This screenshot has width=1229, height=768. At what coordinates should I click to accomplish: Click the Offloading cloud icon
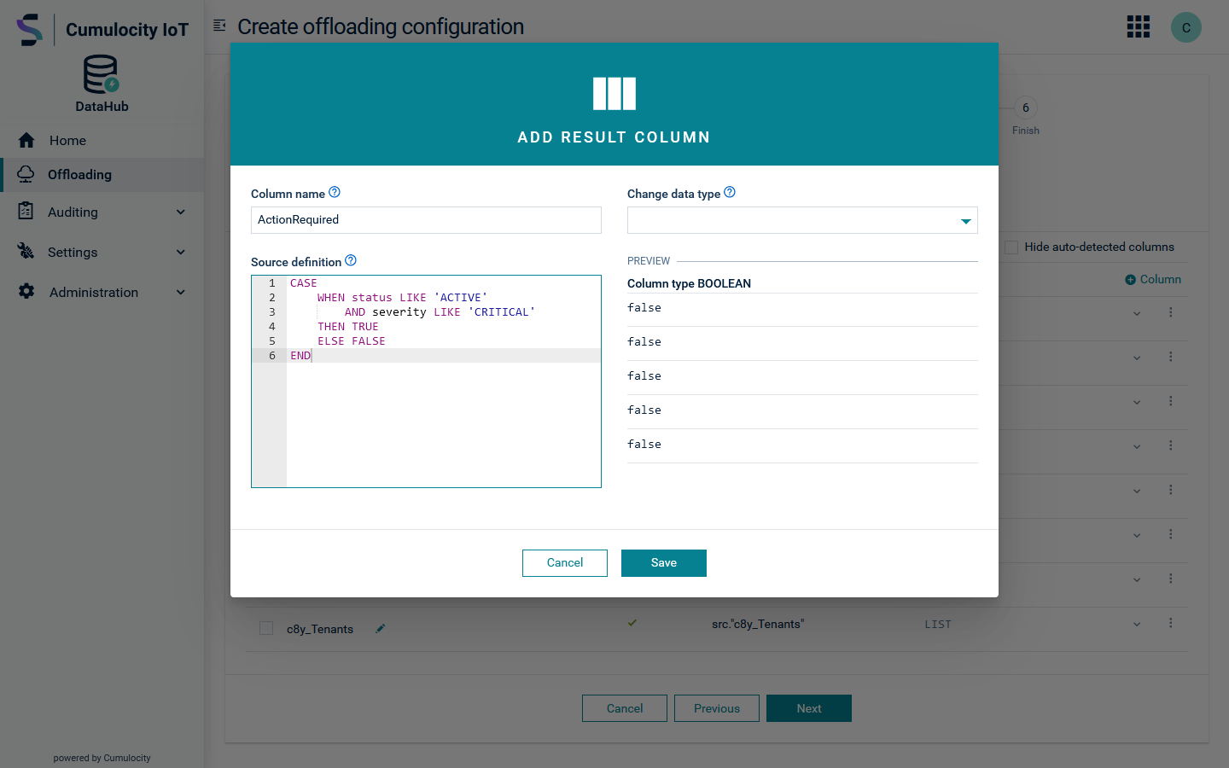26,174
